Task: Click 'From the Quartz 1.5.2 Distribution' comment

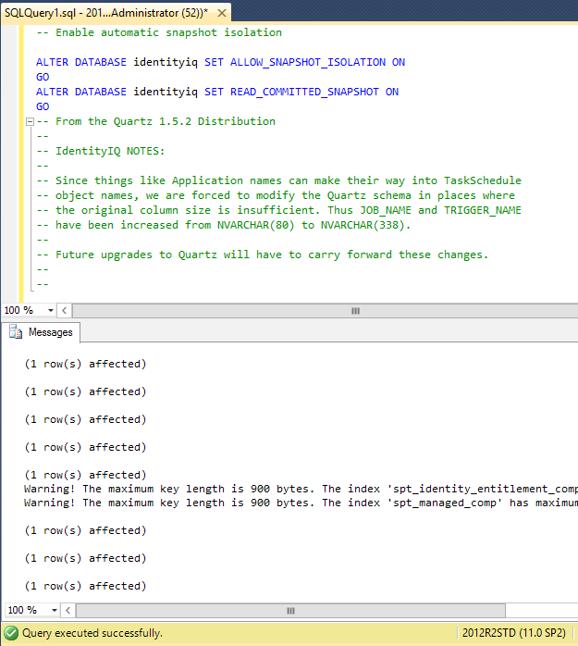Action: point(155,121)
